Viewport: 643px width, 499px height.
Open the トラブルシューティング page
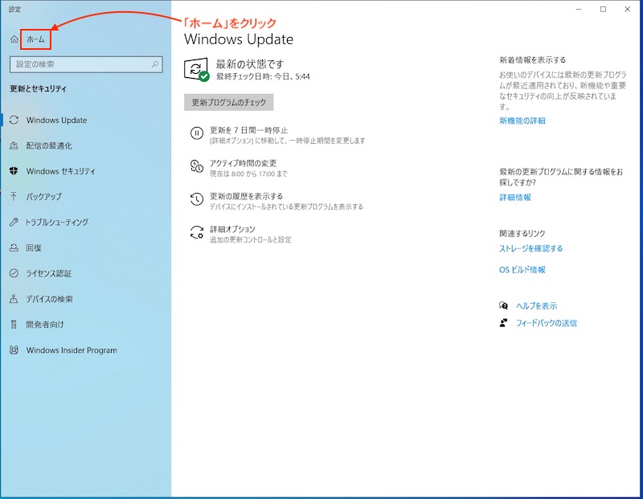coord(56,223)
